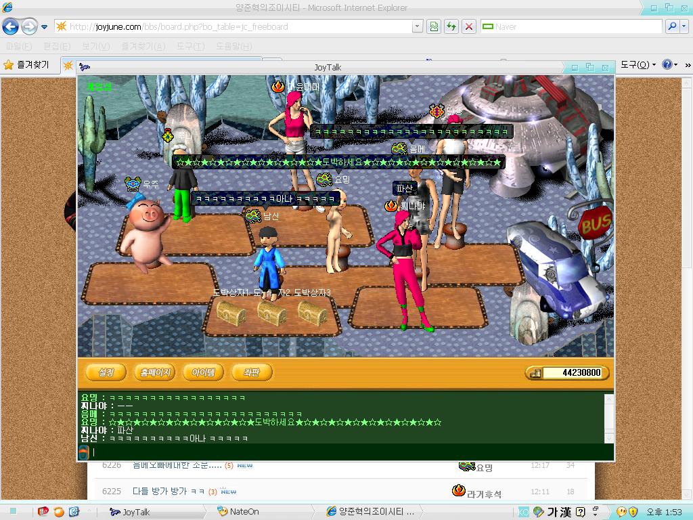Click the 홈페이지 homepage button
This screenshot has width=693, height=520.
(155, 372)
